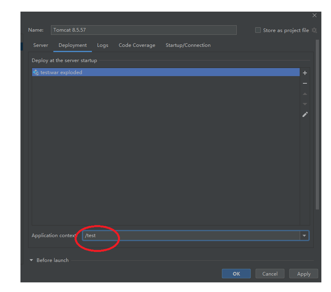Collapse the Before launch section
This screenshot has height=292, width=331.
tap(31, 260)
